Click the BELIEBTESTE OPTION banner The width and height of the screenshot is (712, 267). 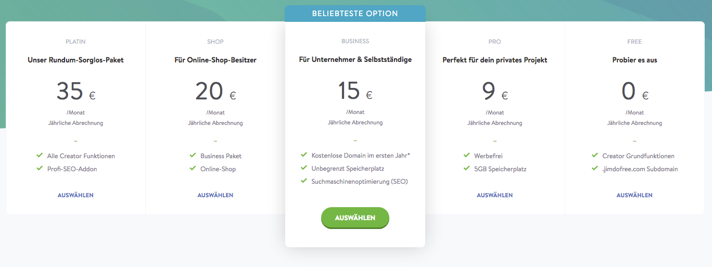(355, 14)
